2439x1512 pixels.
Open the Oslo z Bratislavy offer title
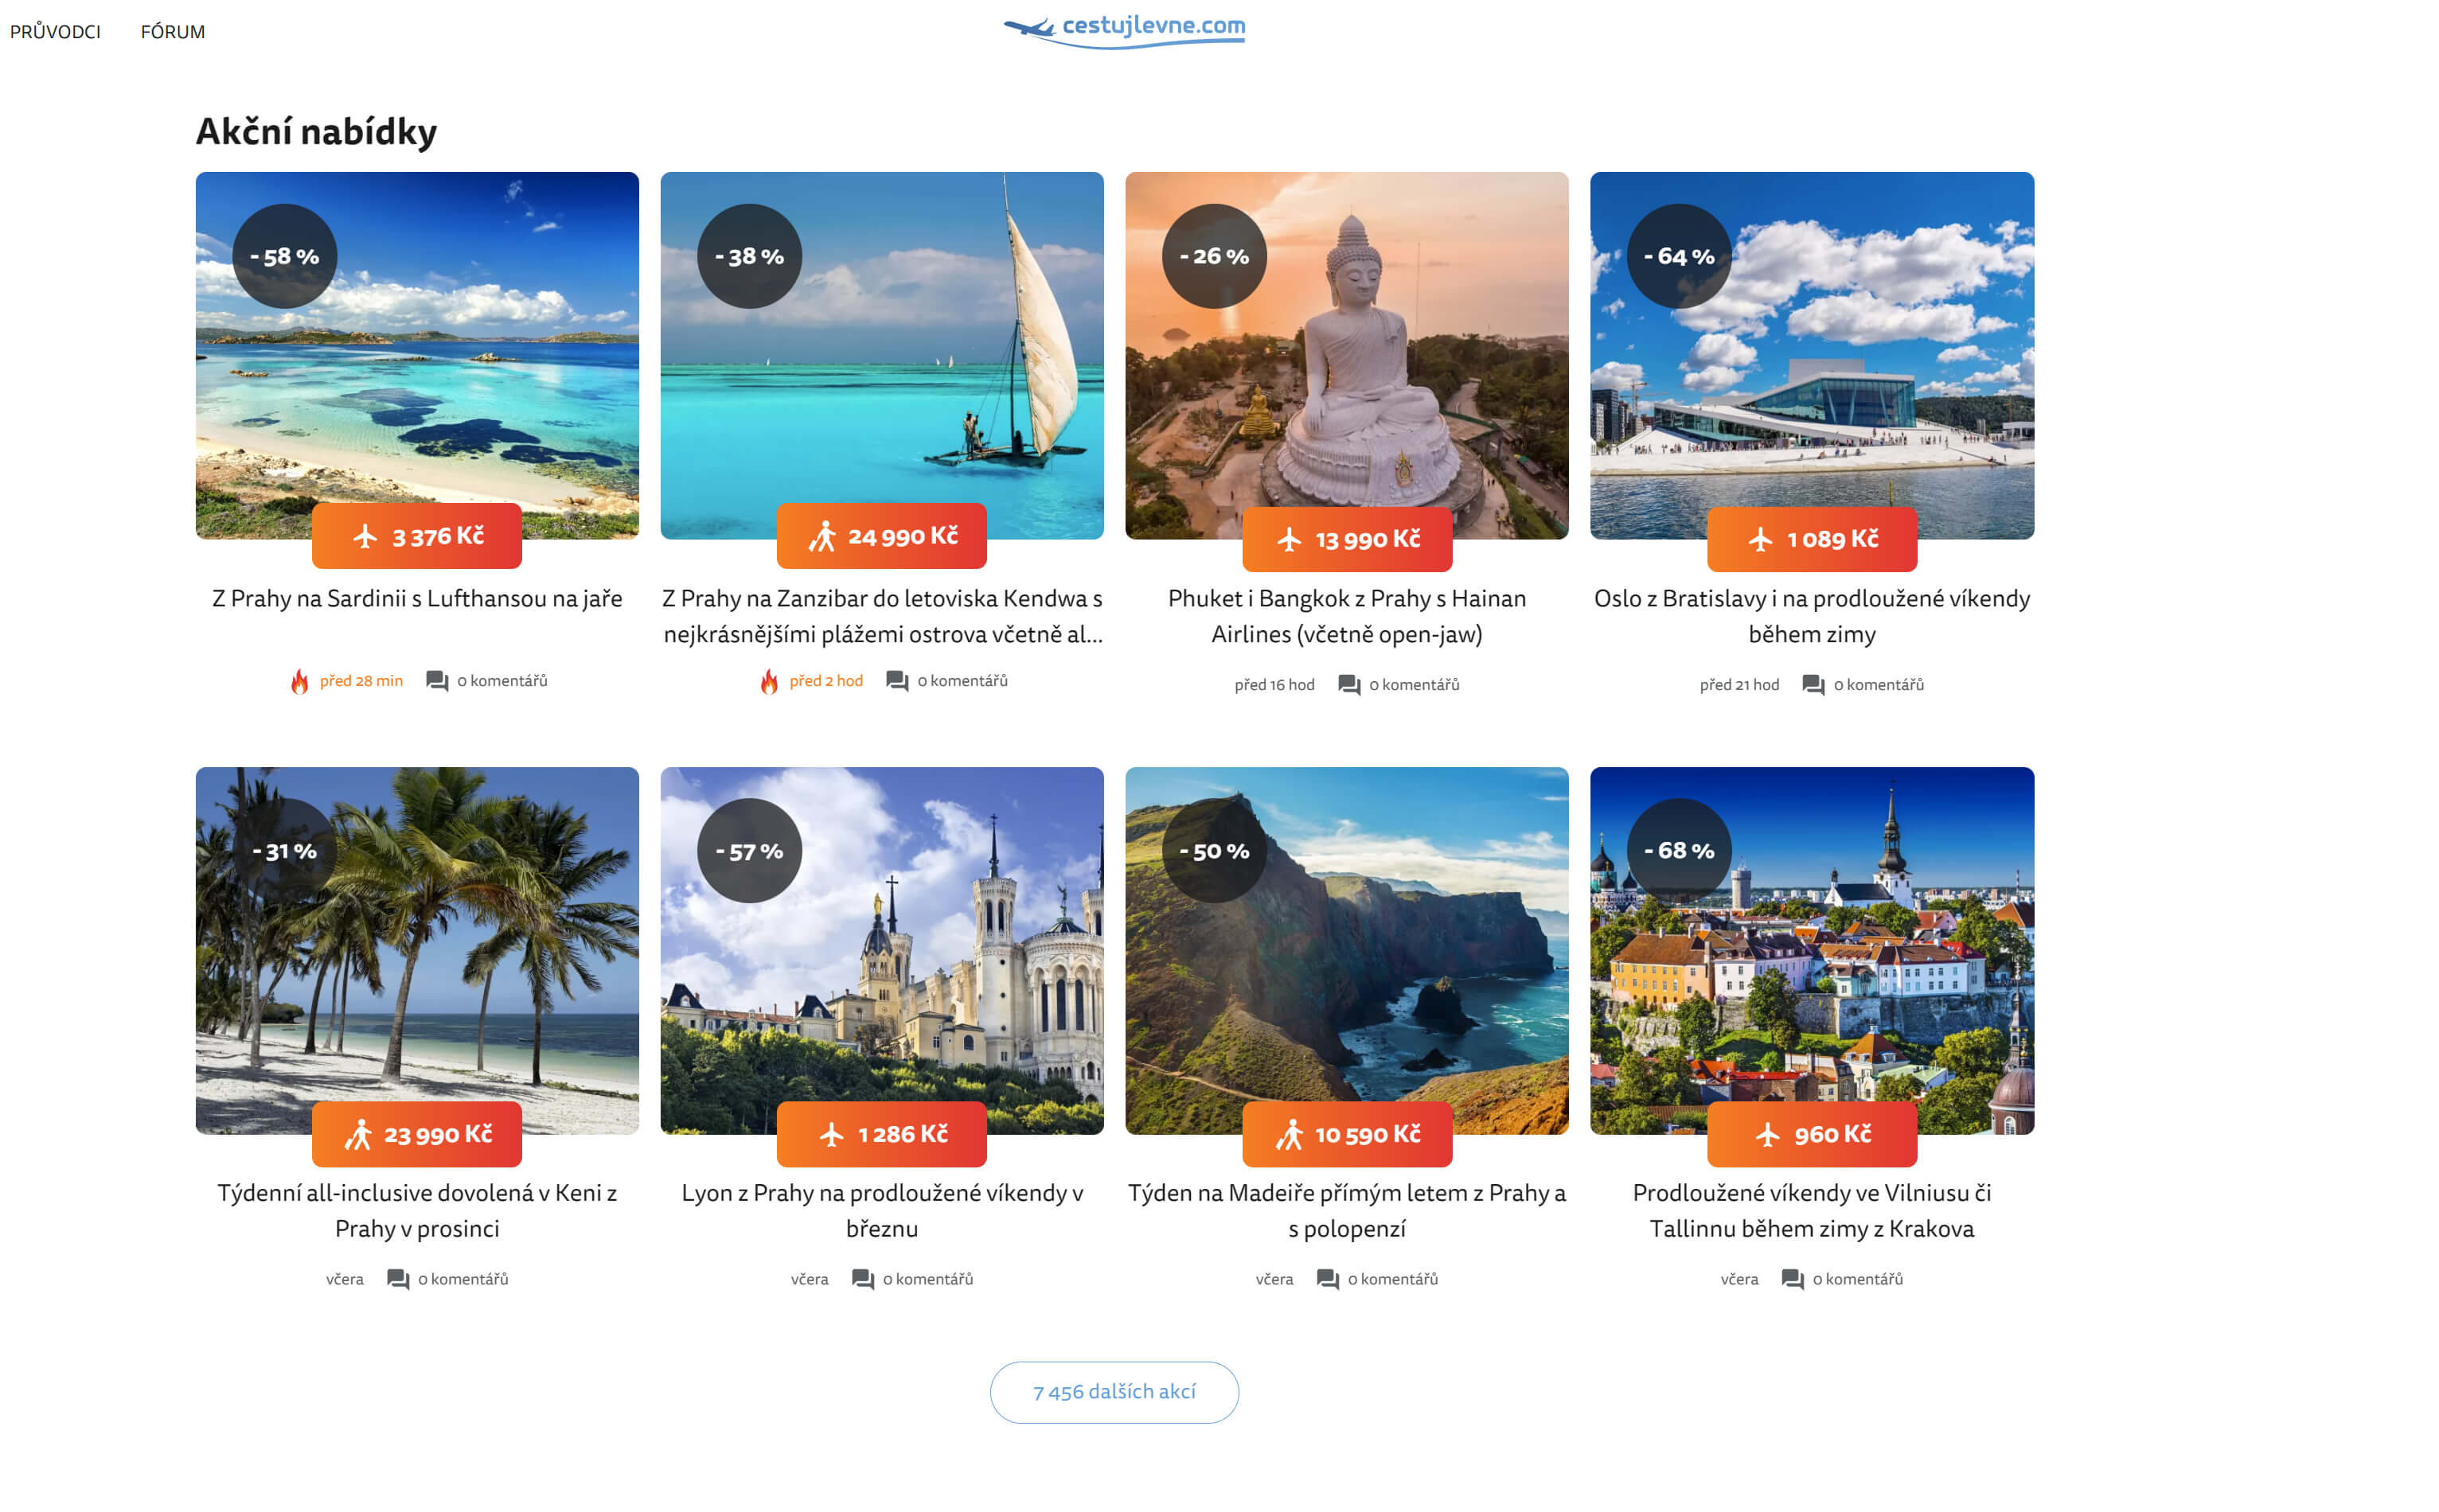coord(1811,616)
